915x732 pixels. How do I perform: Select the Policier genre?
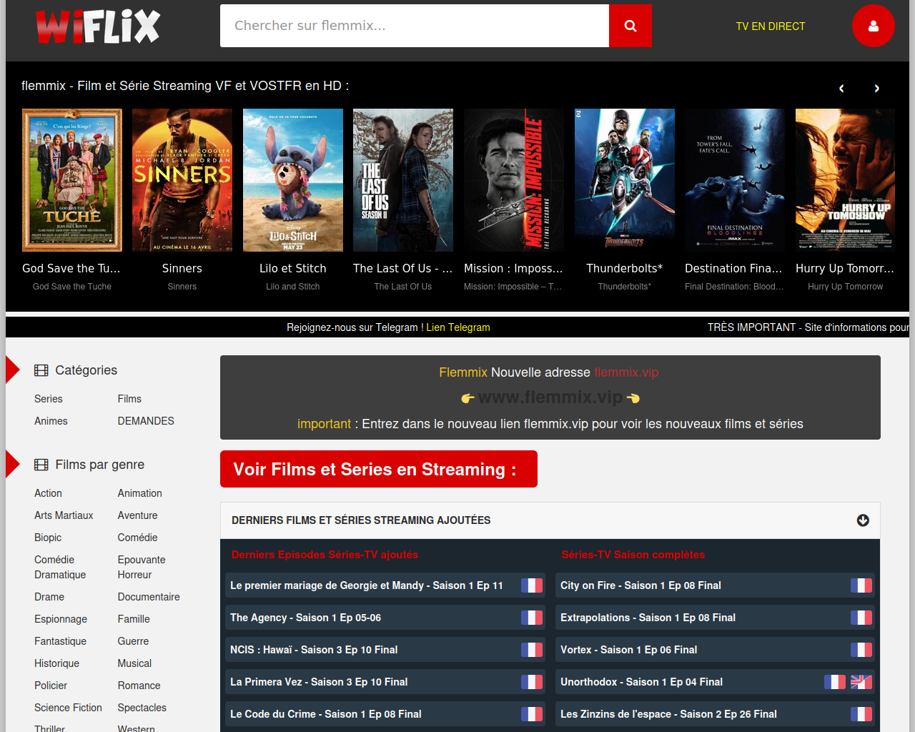pos(51,686)
